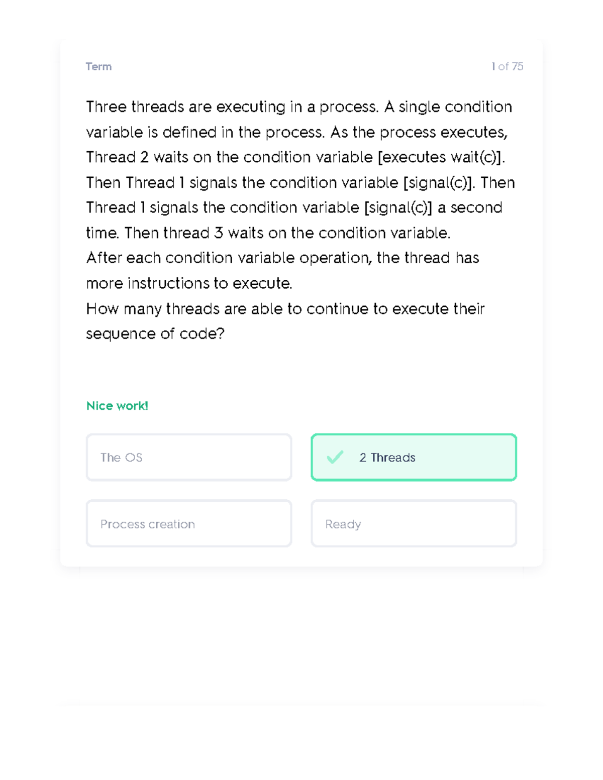Choose the Process creation answer option
The height and width of the screenshot is (780, 603).
[x=188, y=524]
